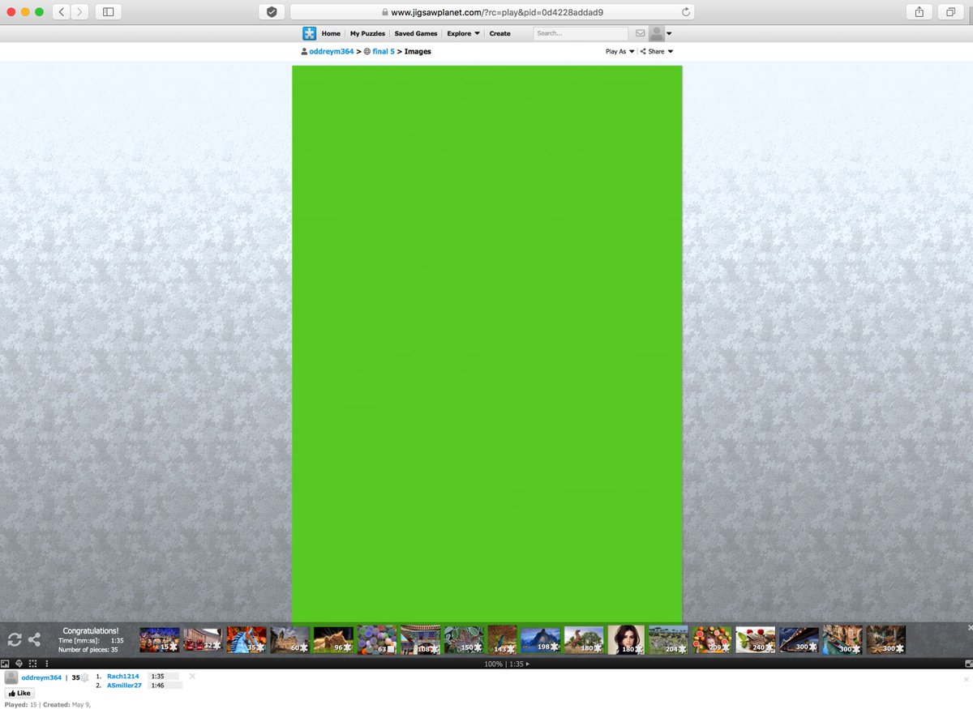Image resolution: width=973 pixels, height=709 pixels.
Task: Play the 63-piece suggested puzzle
Action: pos(377,639)
